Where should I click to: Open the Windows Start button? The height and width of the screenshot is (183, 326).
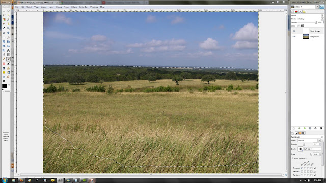pyautogui.click(x=5, y=180)
